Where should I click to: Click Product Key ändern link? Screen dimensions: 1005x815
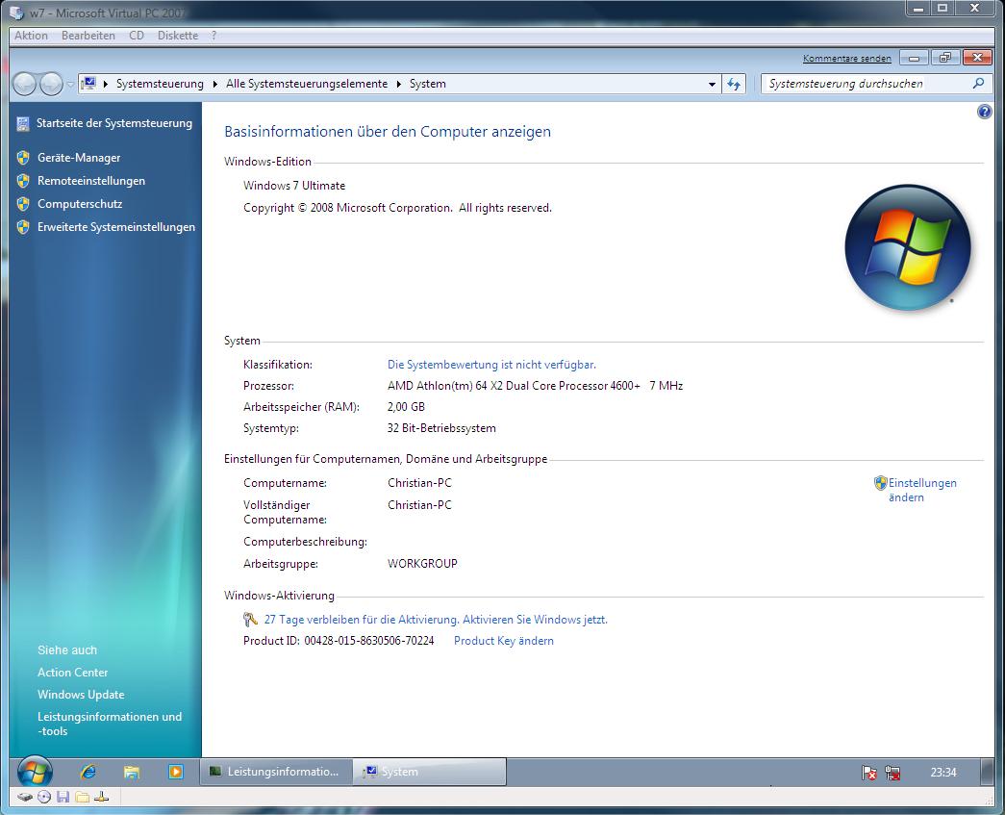point(504,641)
